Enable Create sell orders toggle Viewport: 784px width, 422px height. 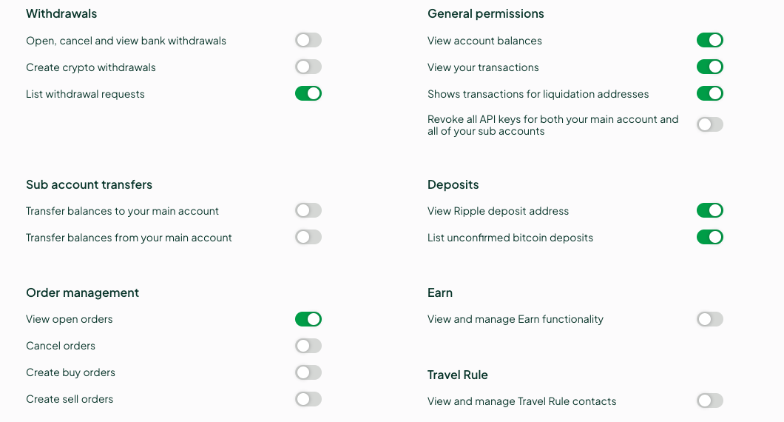[308, 399]
